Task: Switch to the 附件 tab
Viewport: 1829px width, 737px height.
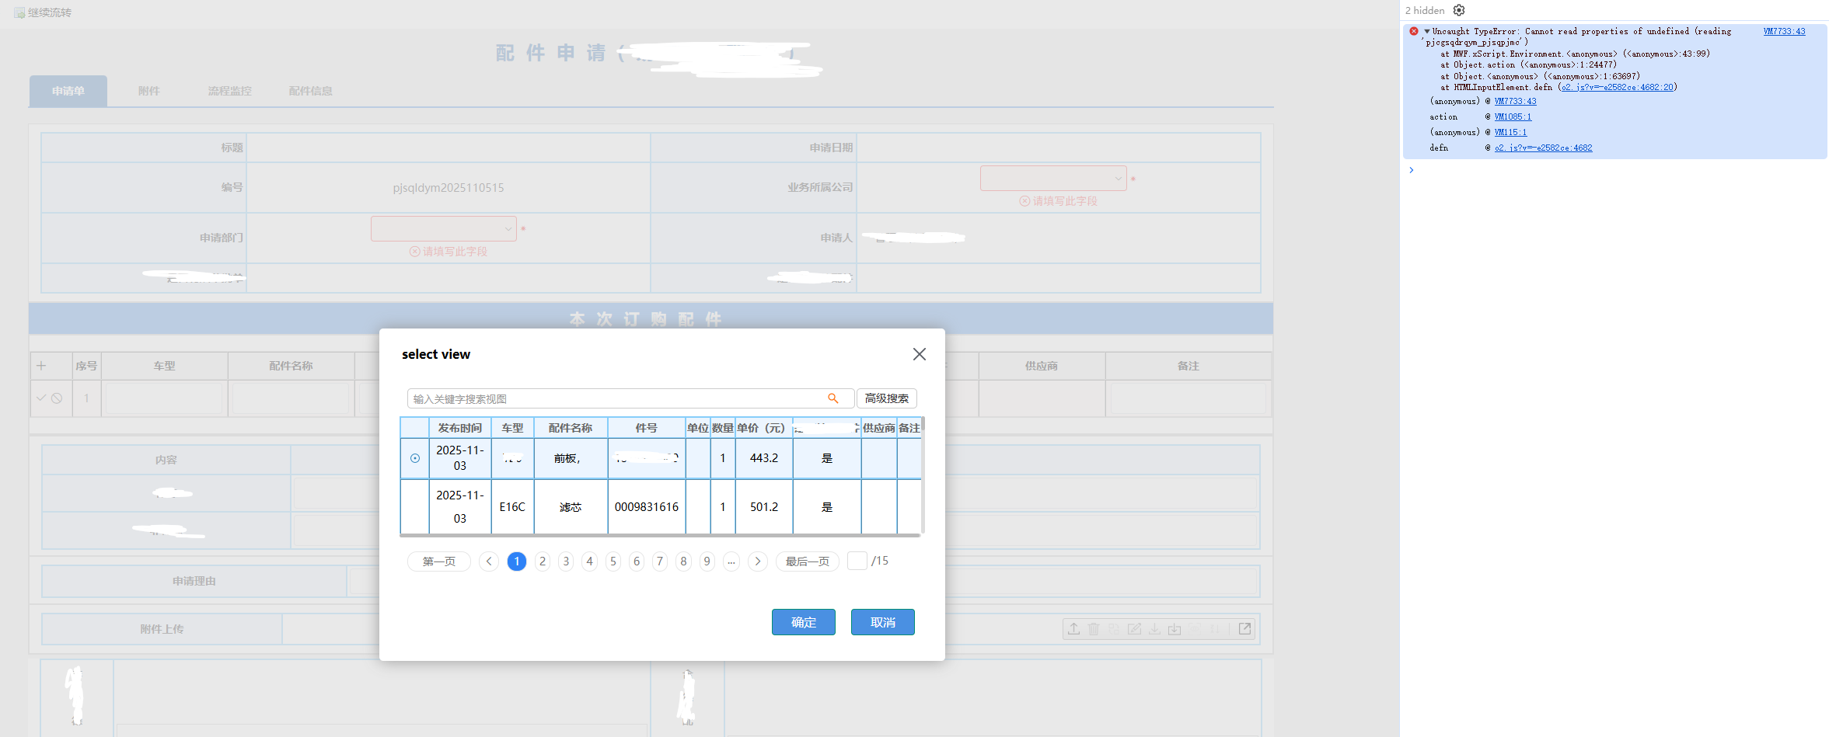Action: 149,91
